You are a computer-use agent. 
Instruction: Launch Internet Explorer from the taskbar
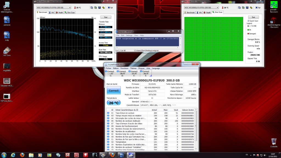(13, 155)
